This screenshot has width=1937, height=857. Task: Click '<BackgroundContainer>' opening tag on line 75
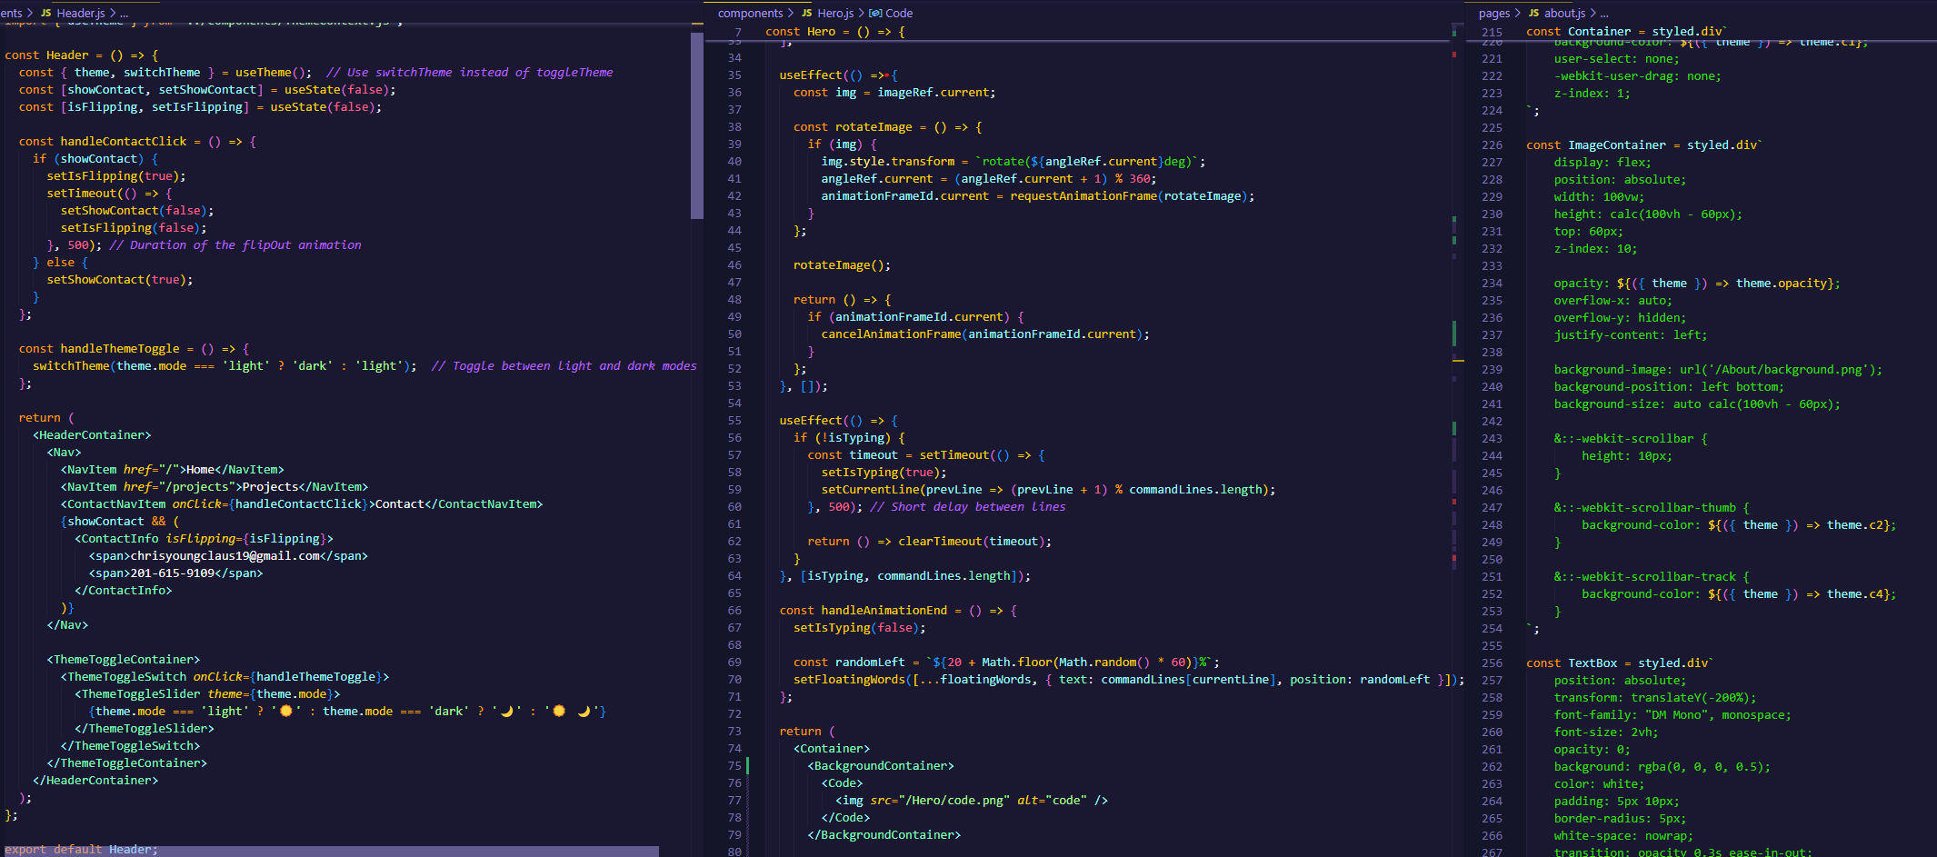coord(881,766)
